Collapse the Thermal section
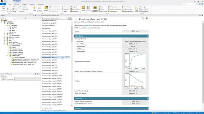This screenshot has height=114, width=204. tap(147, 98)
